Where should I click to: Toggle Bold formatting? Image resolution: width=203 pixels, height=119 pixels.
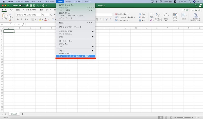click(18, 19)
